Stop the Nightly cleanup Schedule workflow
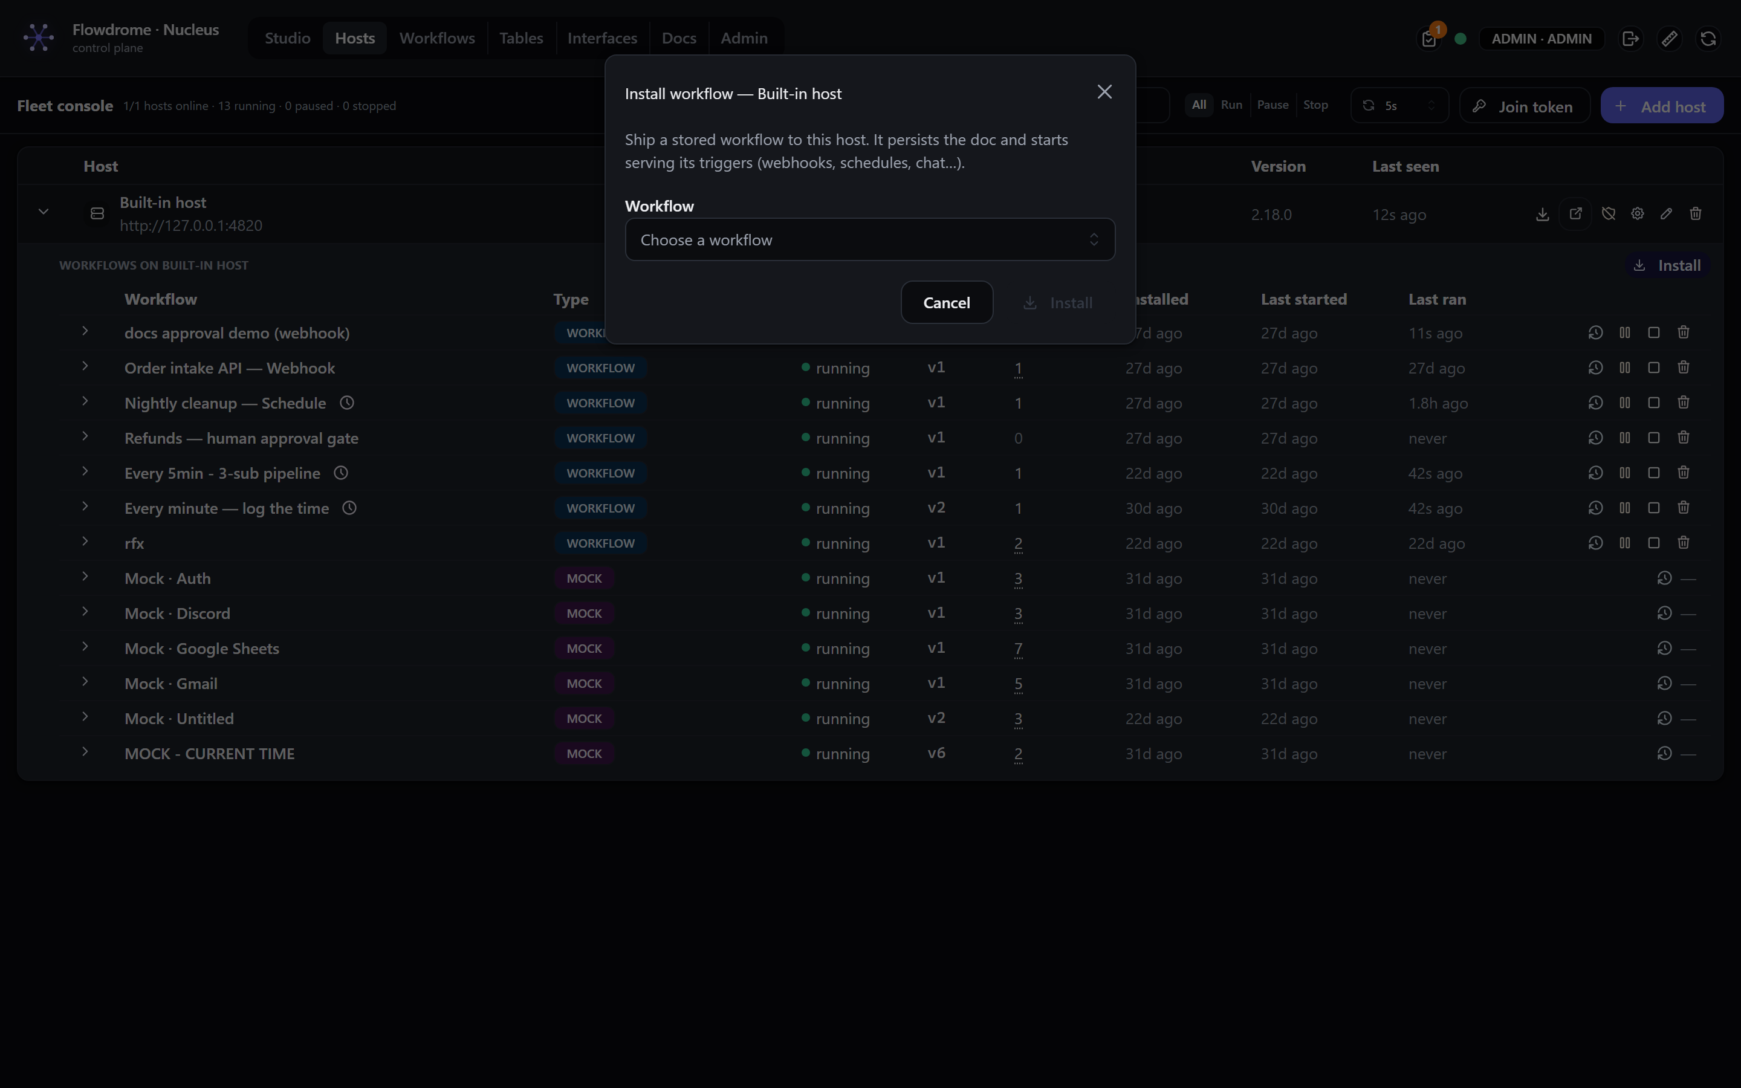1741x1088 pixels. (1654, 403)
